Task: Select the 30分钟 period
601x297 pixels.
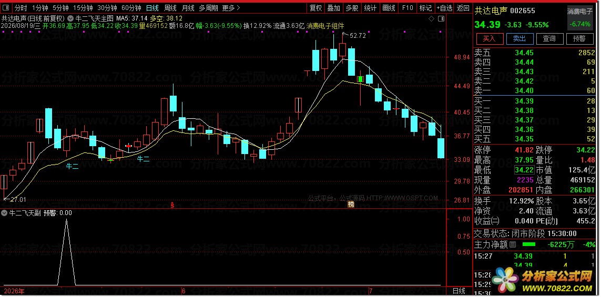Action: tap(107, 8)
